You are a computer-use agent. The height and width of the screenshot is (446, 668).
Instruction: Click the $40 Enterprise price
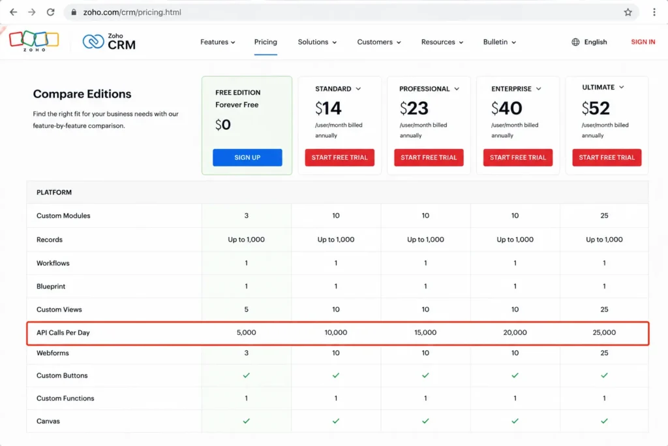click(x=506, y=108)
